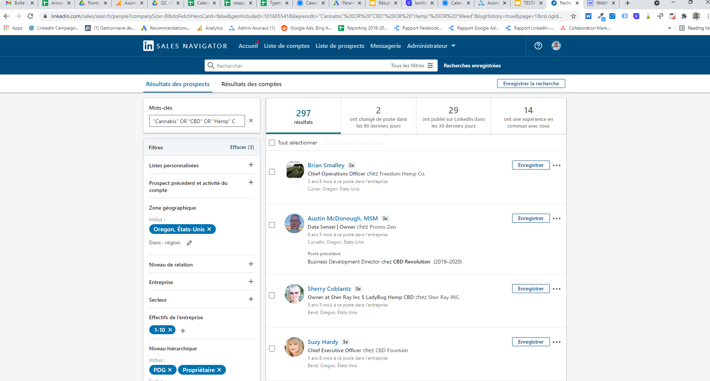Viewport: 710px width, 381px height.
Task: Open the Freedom Hemp Co. company link
Action: click(402, 174)
